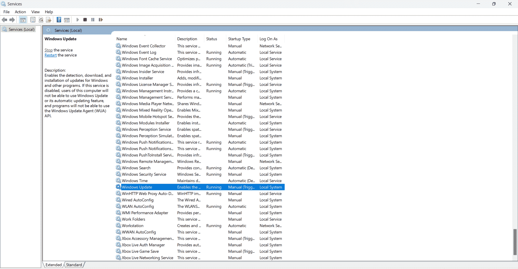
Task: Sort by the Description column header
Action: (x=190, y=39)
